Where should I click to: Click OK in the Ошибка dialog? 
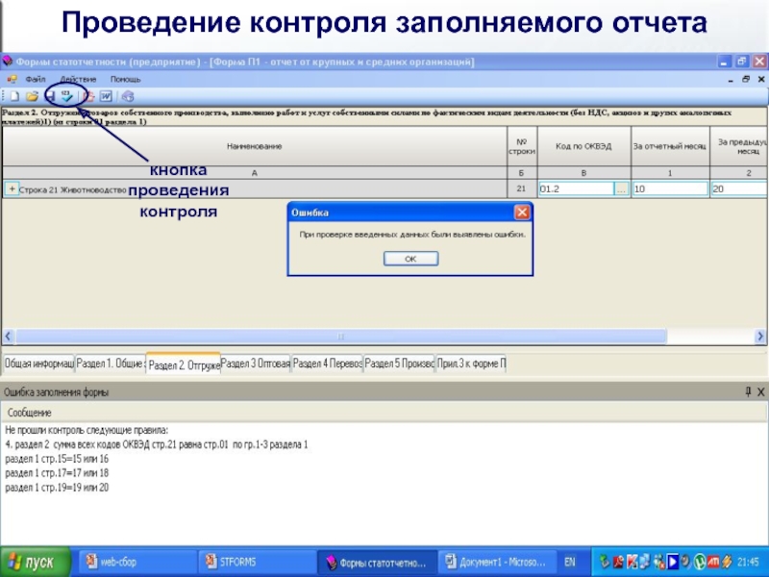point(410,259)
